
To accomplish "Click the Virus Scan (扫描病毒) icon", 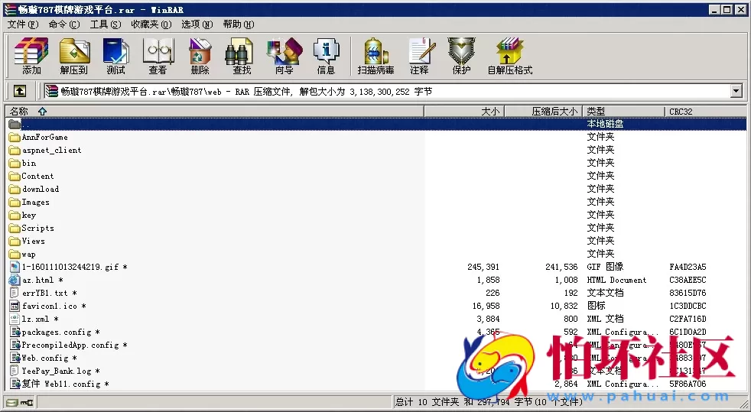I will coord(376,56).
